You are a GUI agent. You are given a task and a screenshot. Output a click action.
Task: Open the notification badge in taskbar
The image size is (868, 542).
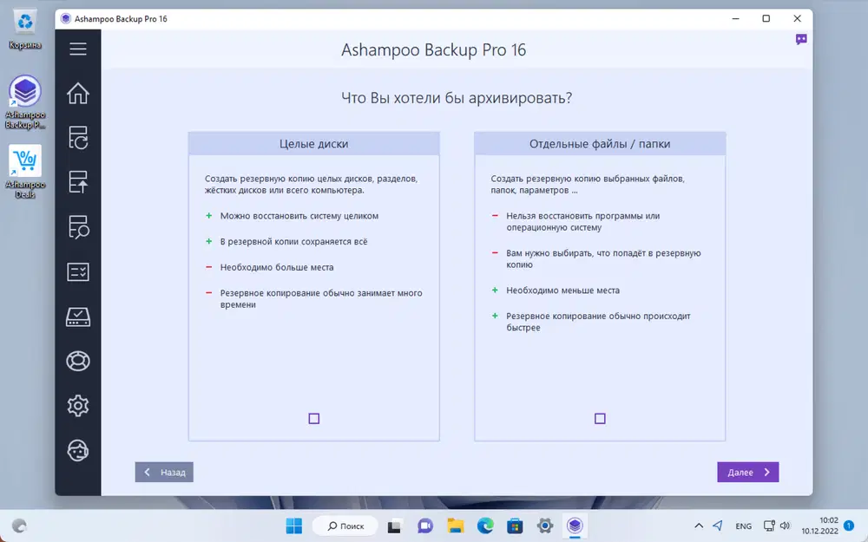point(849,526)
